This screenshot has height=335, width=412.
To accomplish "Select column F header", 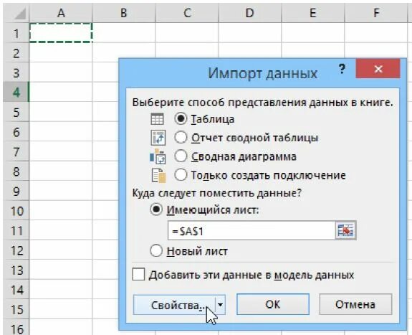I will point(376,13).
